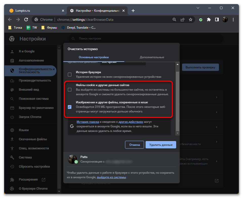Open zoom magnifier icon in address bar
The height and width of the screenshot is (198, 243).
174,19
